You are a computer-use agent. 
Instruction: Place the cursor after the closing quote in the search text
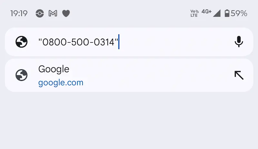pos(118,42)
